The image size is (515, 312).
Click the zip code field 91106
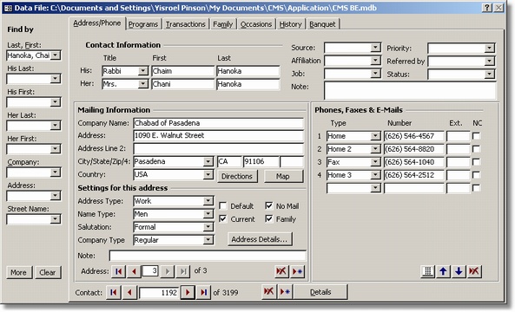[261, 161]
